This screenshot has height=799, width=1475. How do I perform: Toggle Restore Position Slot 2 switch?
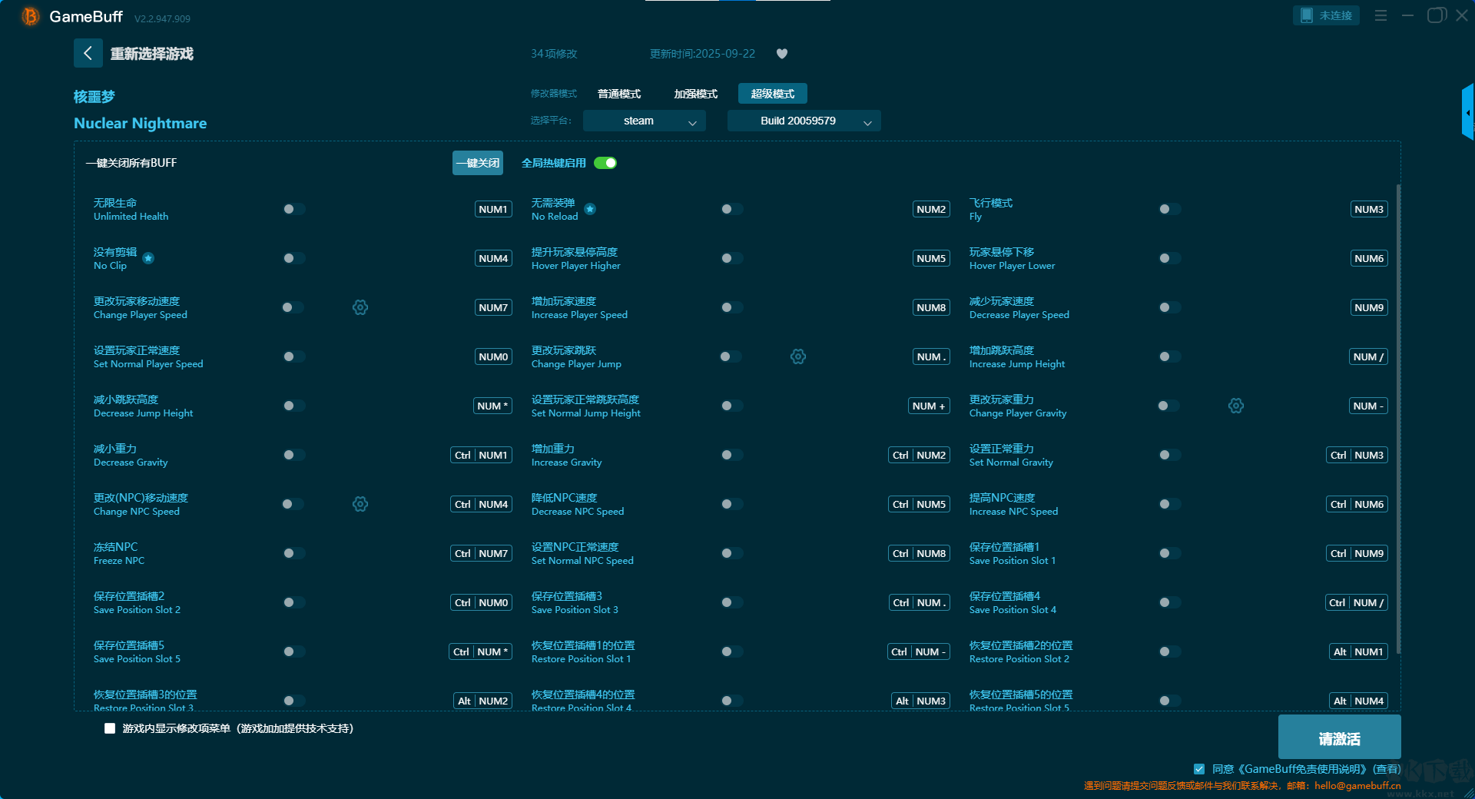[1169, 651]
